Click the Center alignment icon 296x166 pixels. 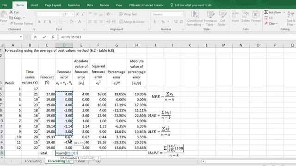(96, 22)
